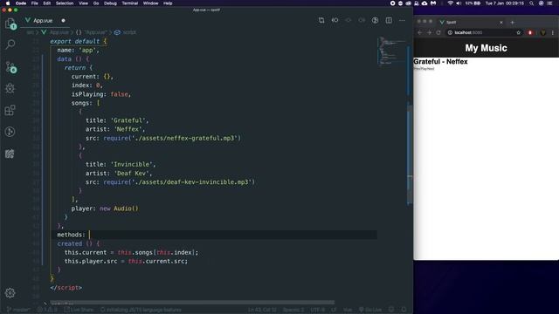Viewport: 559px width, 314px height.
Task: Click the Live Share activity bar icon
Action: (x=10, y=132)
